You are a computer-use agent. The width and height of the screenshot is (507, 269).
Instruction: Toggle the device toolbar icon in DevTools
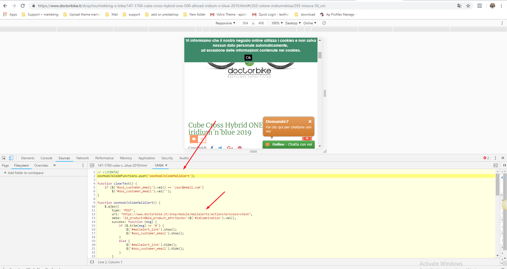(11, 158)
